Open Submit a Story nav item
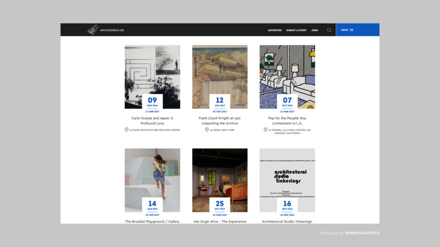The image size is (440, 247). (297, 30)
